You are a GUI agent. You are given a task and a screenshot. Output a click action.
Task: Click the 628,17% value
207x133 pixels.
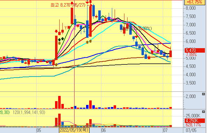(193, 125)
